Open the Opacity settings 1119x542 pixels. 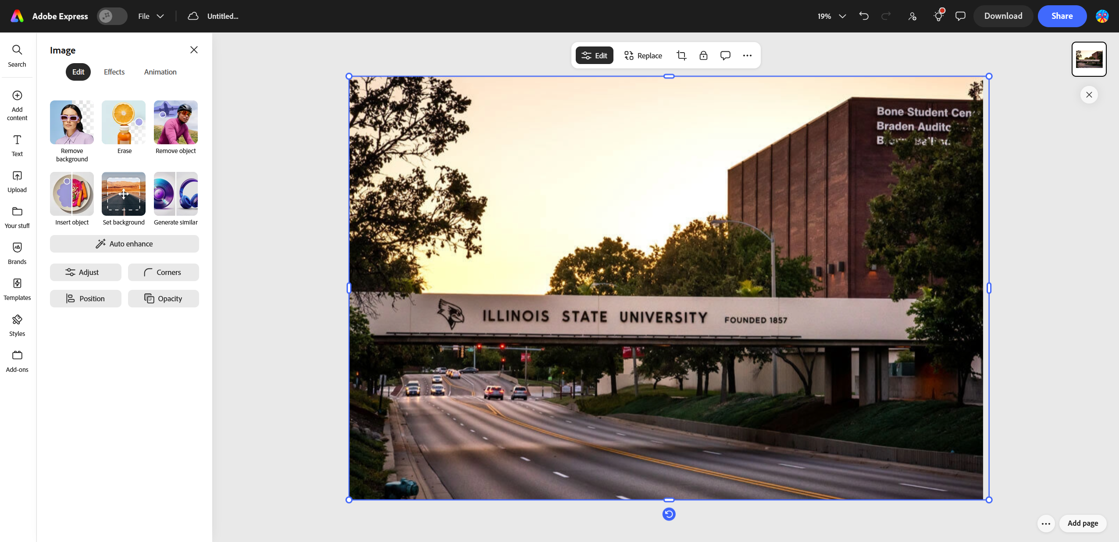164,299
